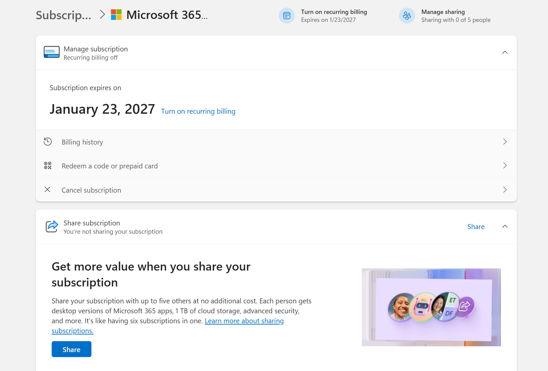The image size is (548, 371).
Task: Click the blue Share button
Action: (71, 349)
